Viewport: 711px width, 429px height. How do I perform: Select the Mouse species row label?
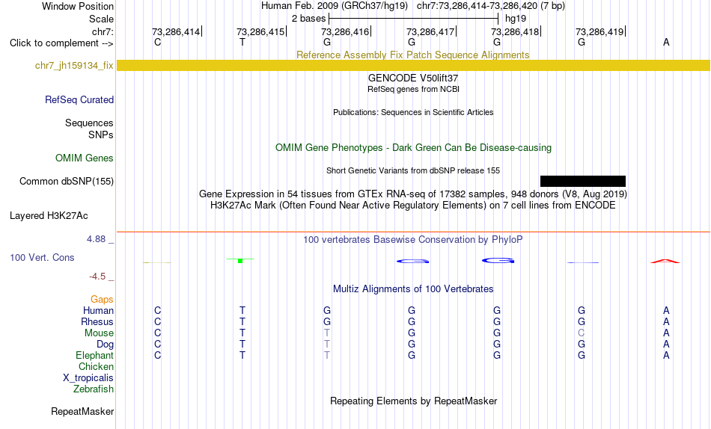coord(99,333)
